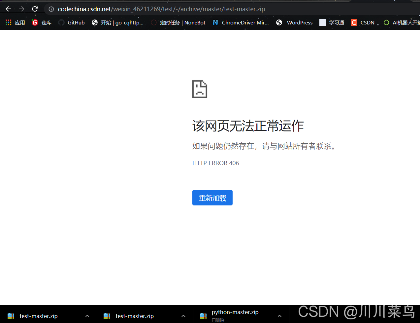Click the forward navigation arrow
This screenshot has height=323, width=420.
point(21,9)
